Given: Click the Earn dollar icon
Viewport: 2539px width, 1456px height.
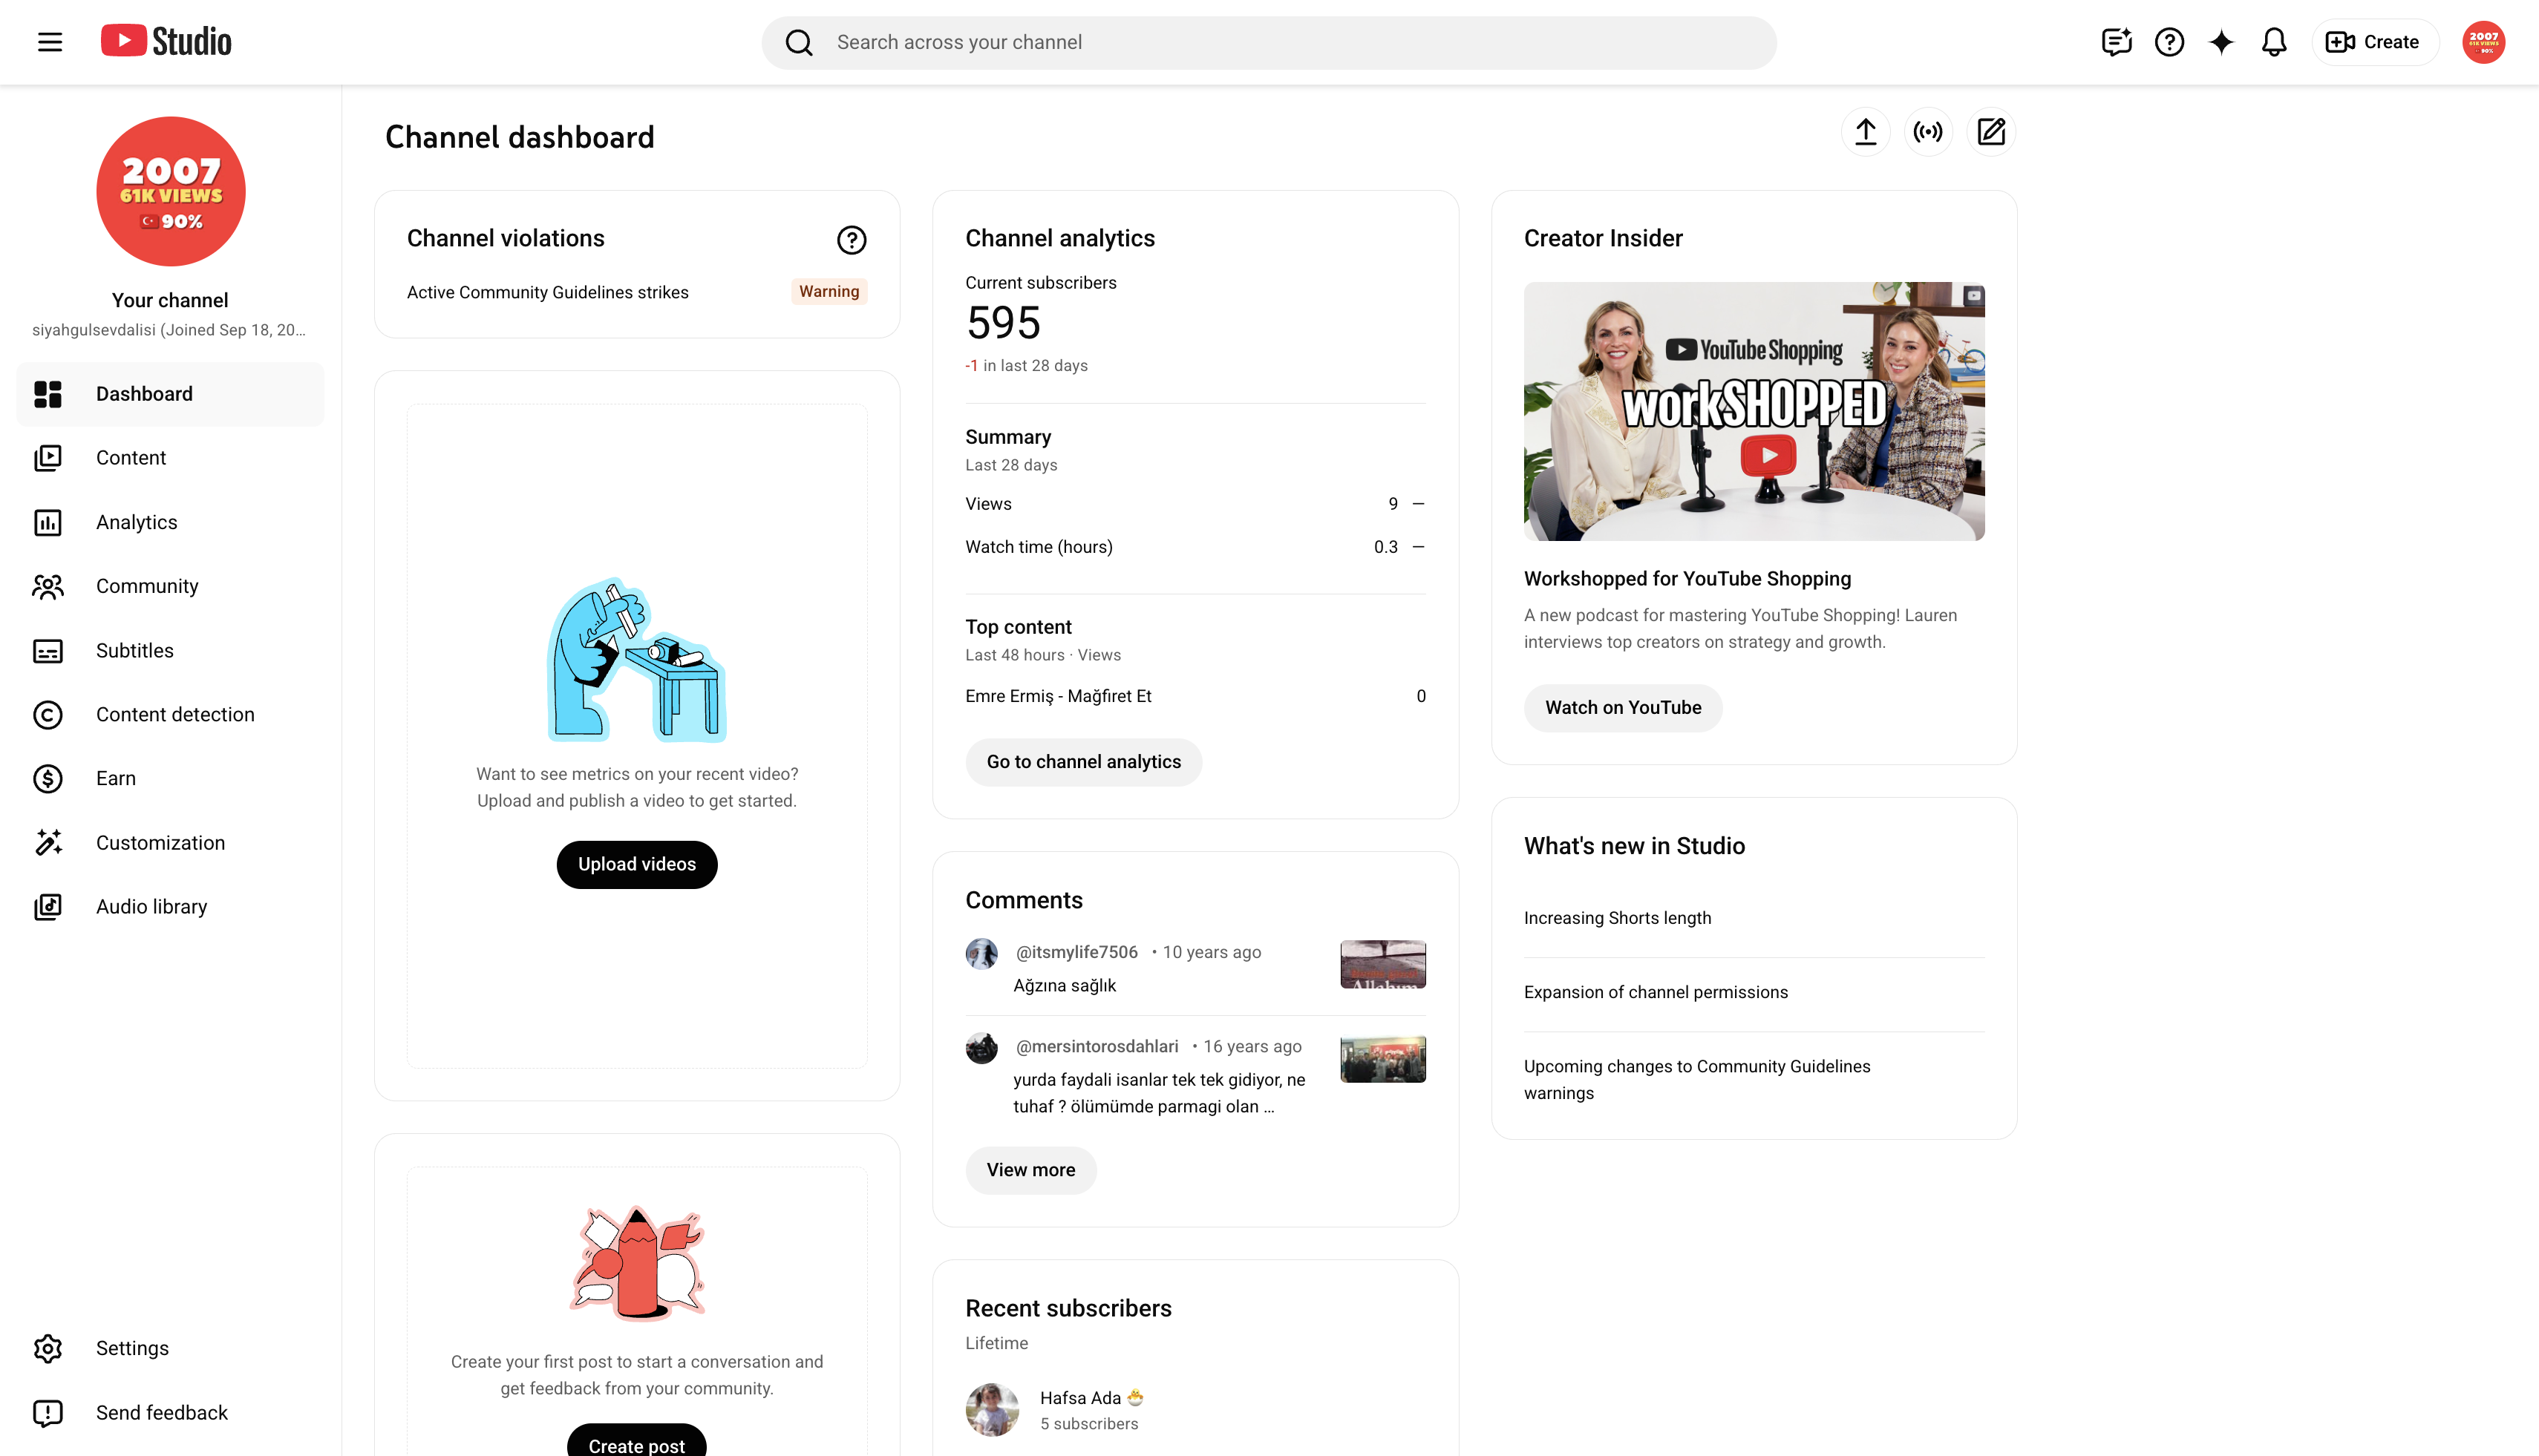Looking at the screenshot, I should tap(48, 779).
